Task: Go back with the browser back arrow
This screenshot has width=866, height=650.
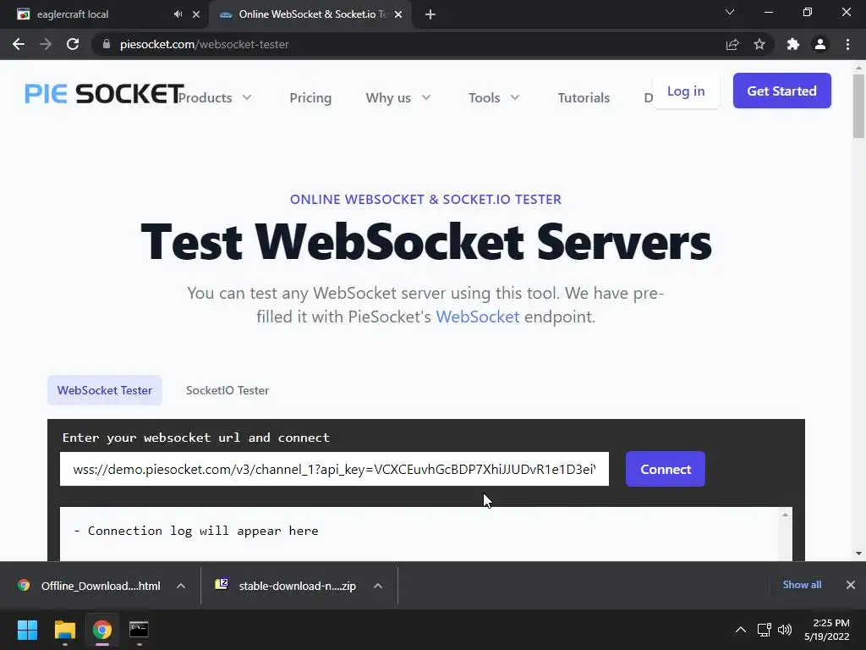Action: [19, 44]
